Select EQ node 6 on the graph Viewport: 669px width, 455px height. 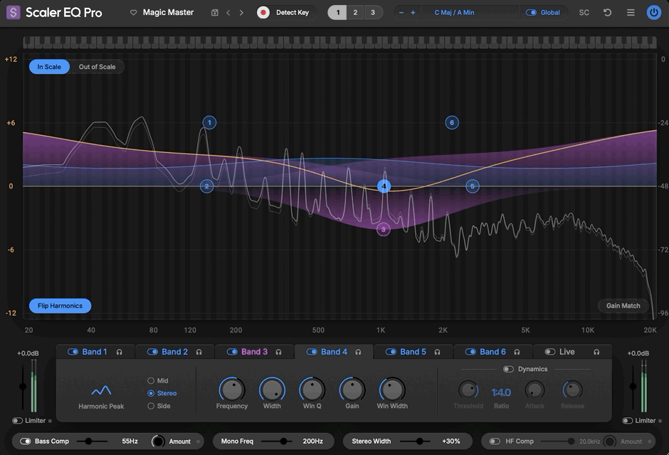click(x=452, y=123)
